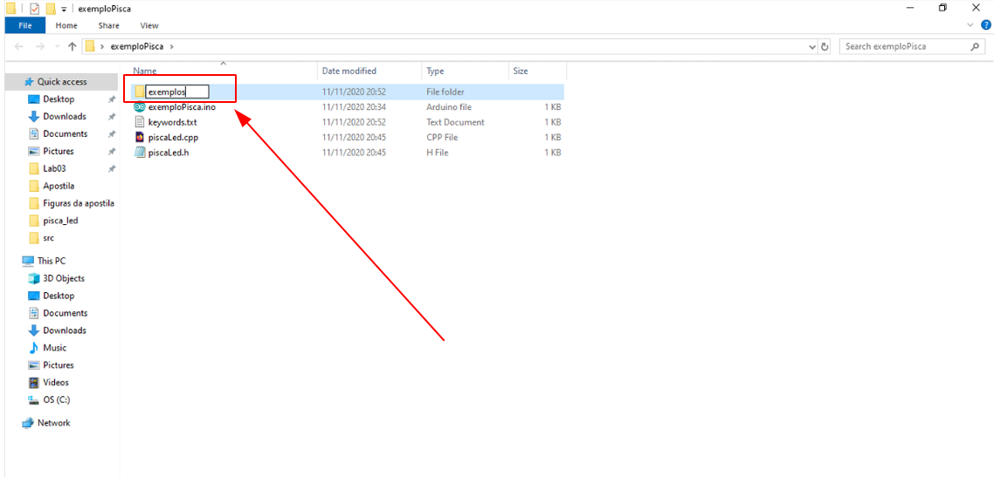This screenshot has width=994, height=477.
Task: Open Pictures under Quick access
Action: pyautogui.click(x=58, y=151)
